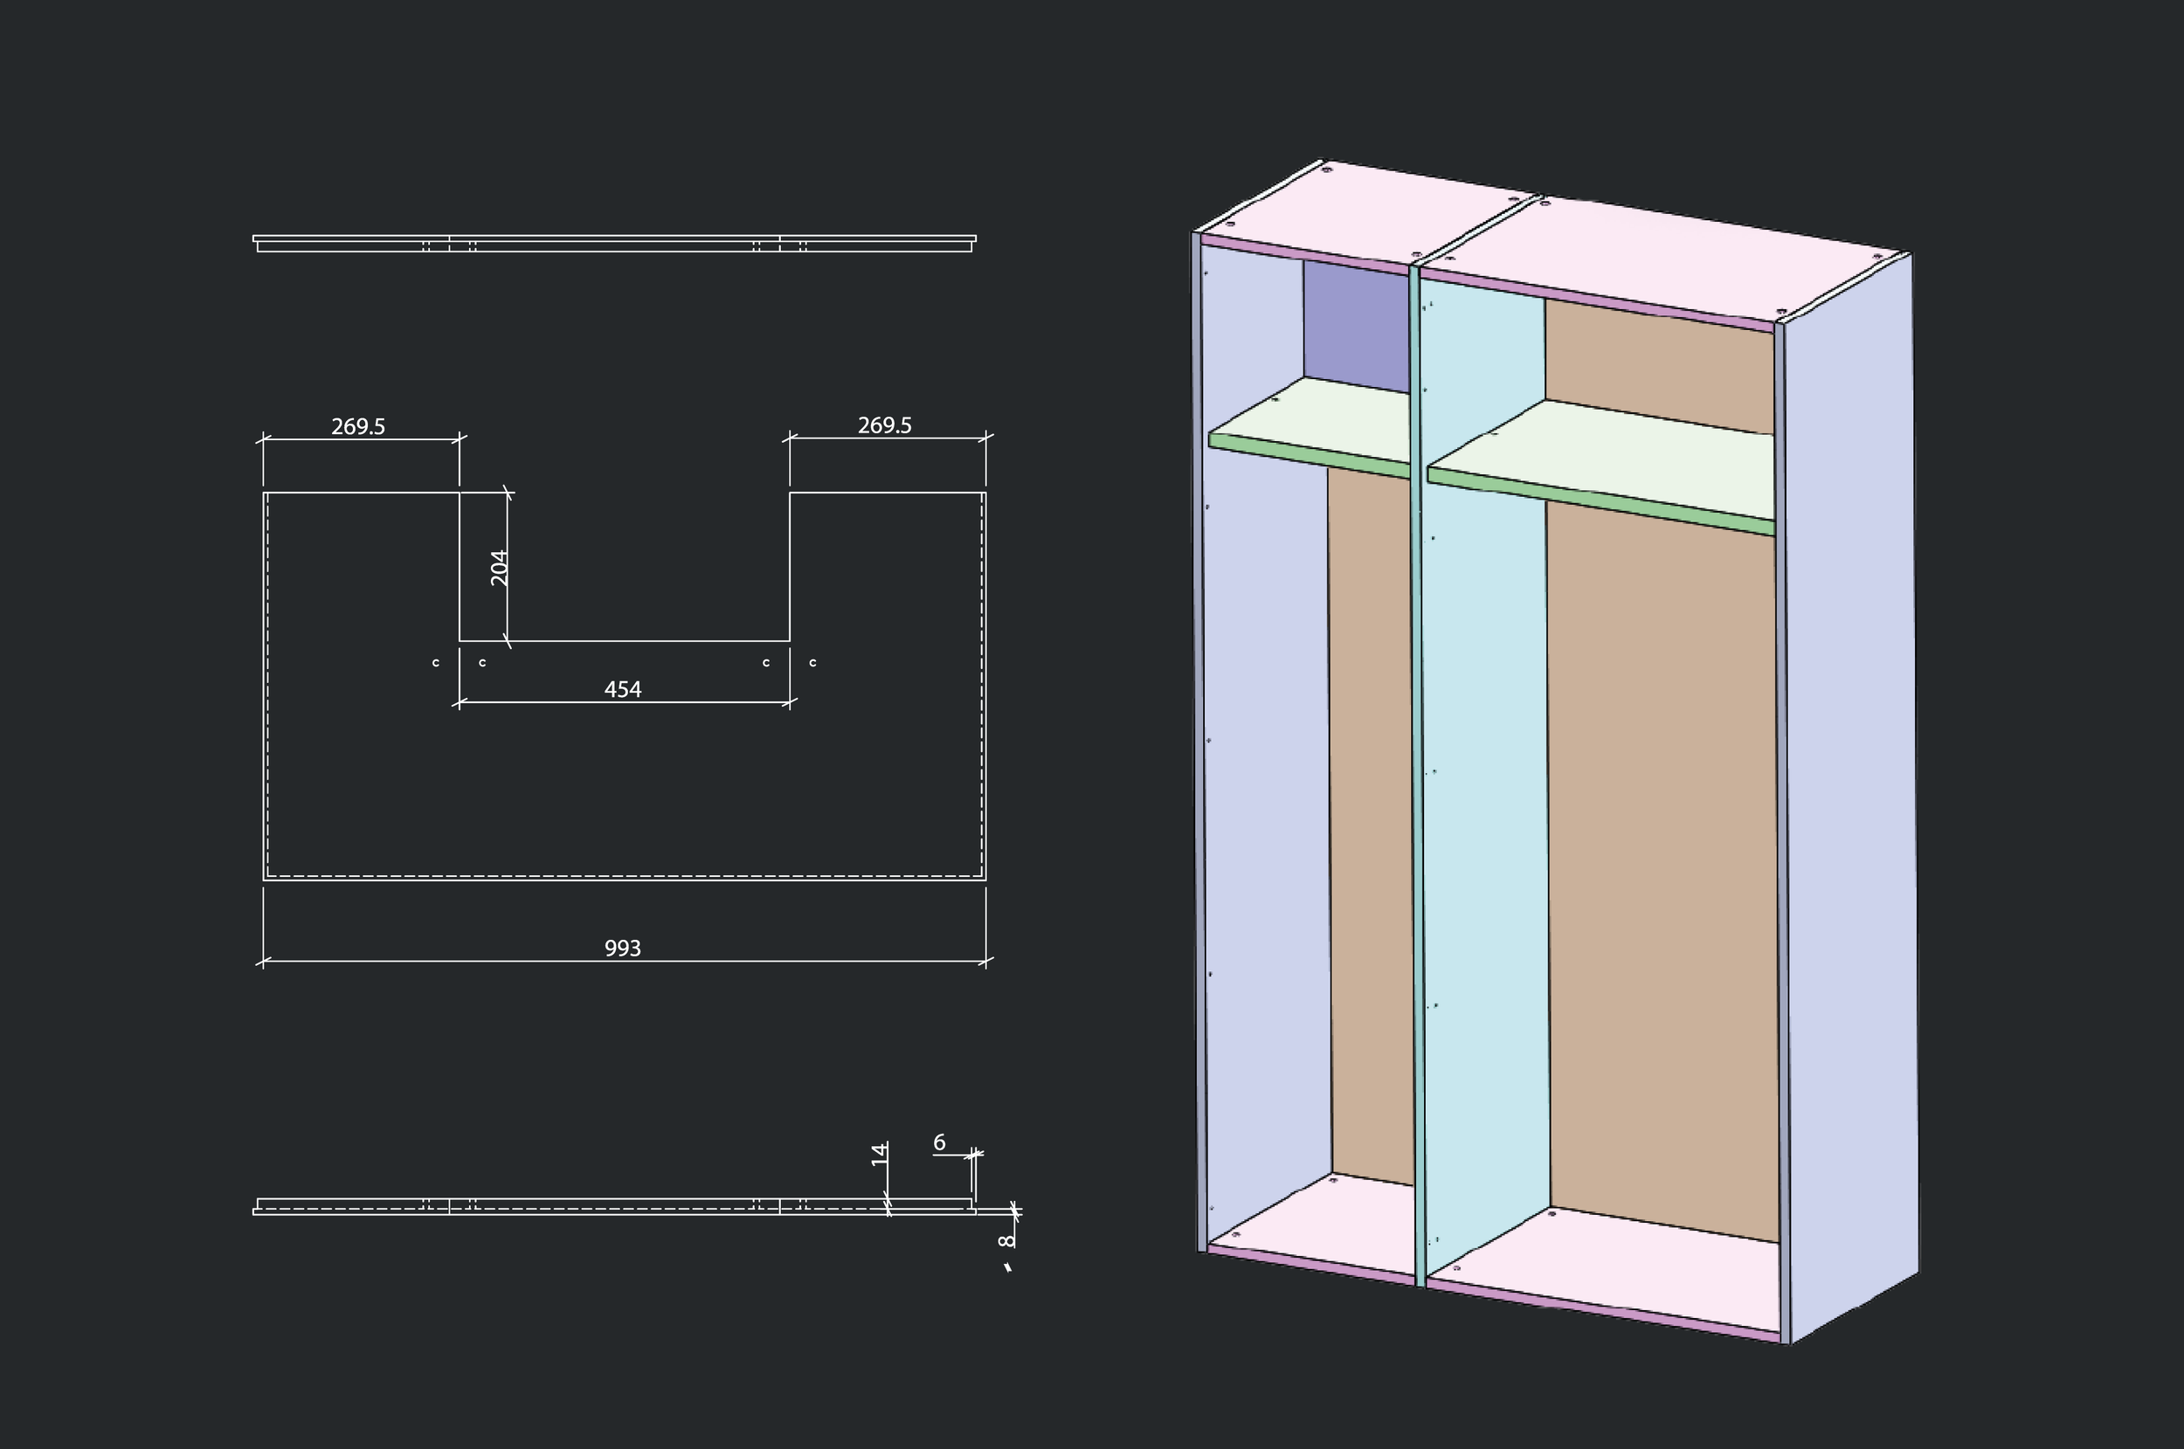The height and width of the screenshot is (1449, 2184).
Task: Click the right 269.5 dimension label
Action: tap(884, 425)
